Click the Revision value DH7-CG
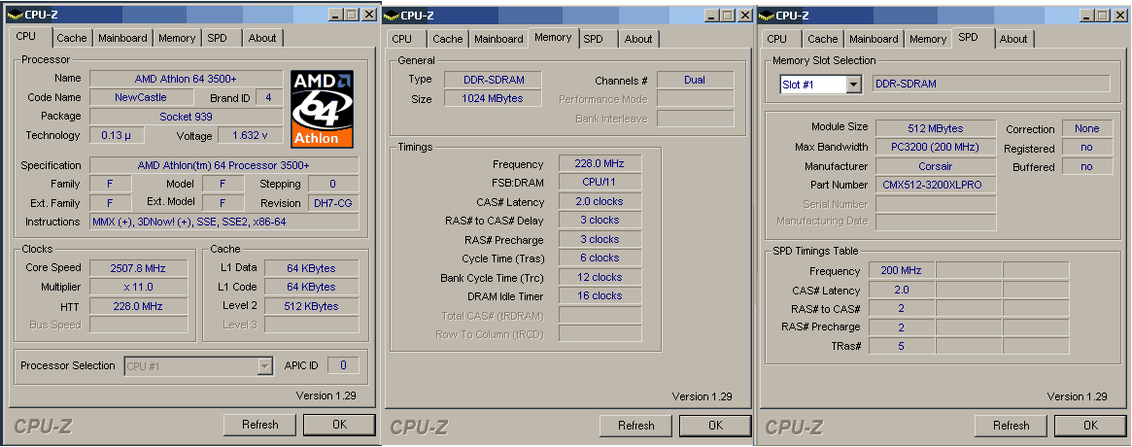The image size is (1132, 447). pyautogui.click(x=333, y=204)
